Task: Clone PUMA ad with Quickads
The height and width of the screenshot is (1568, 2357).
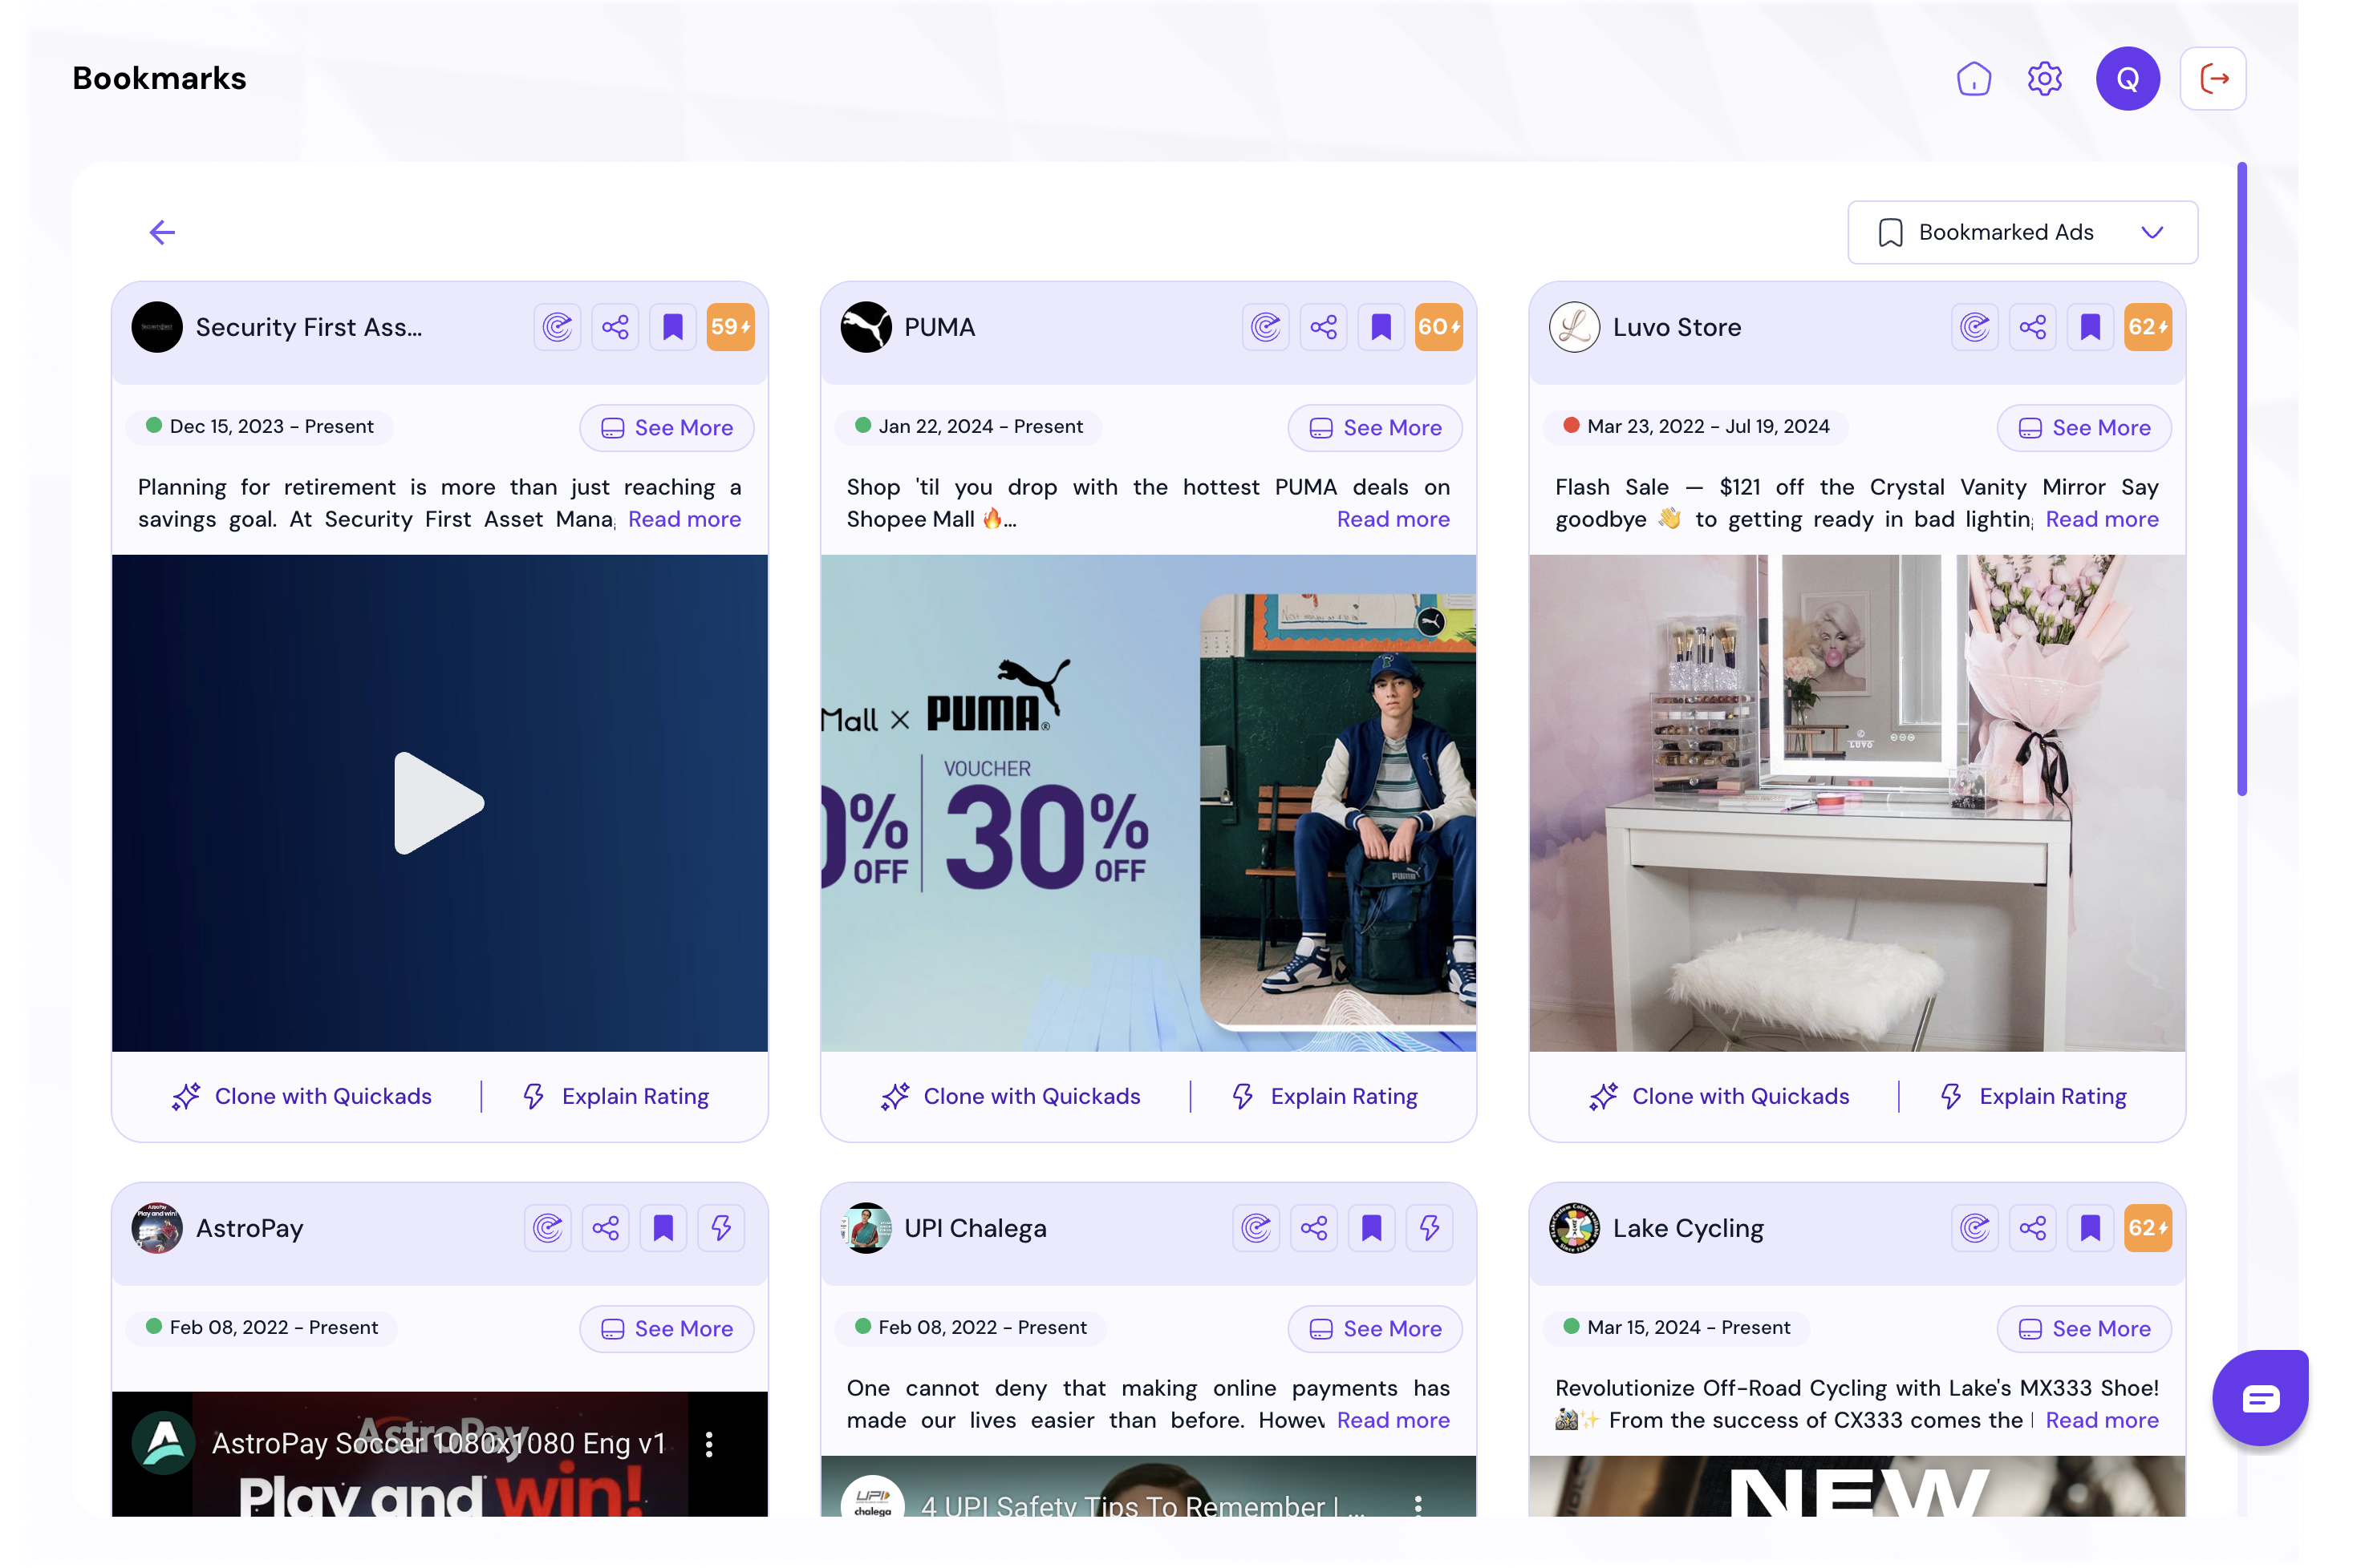Action: [1010, 1096]
